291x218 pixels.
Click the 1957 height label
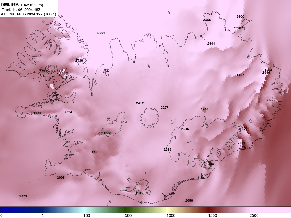[x=240, y=75]
